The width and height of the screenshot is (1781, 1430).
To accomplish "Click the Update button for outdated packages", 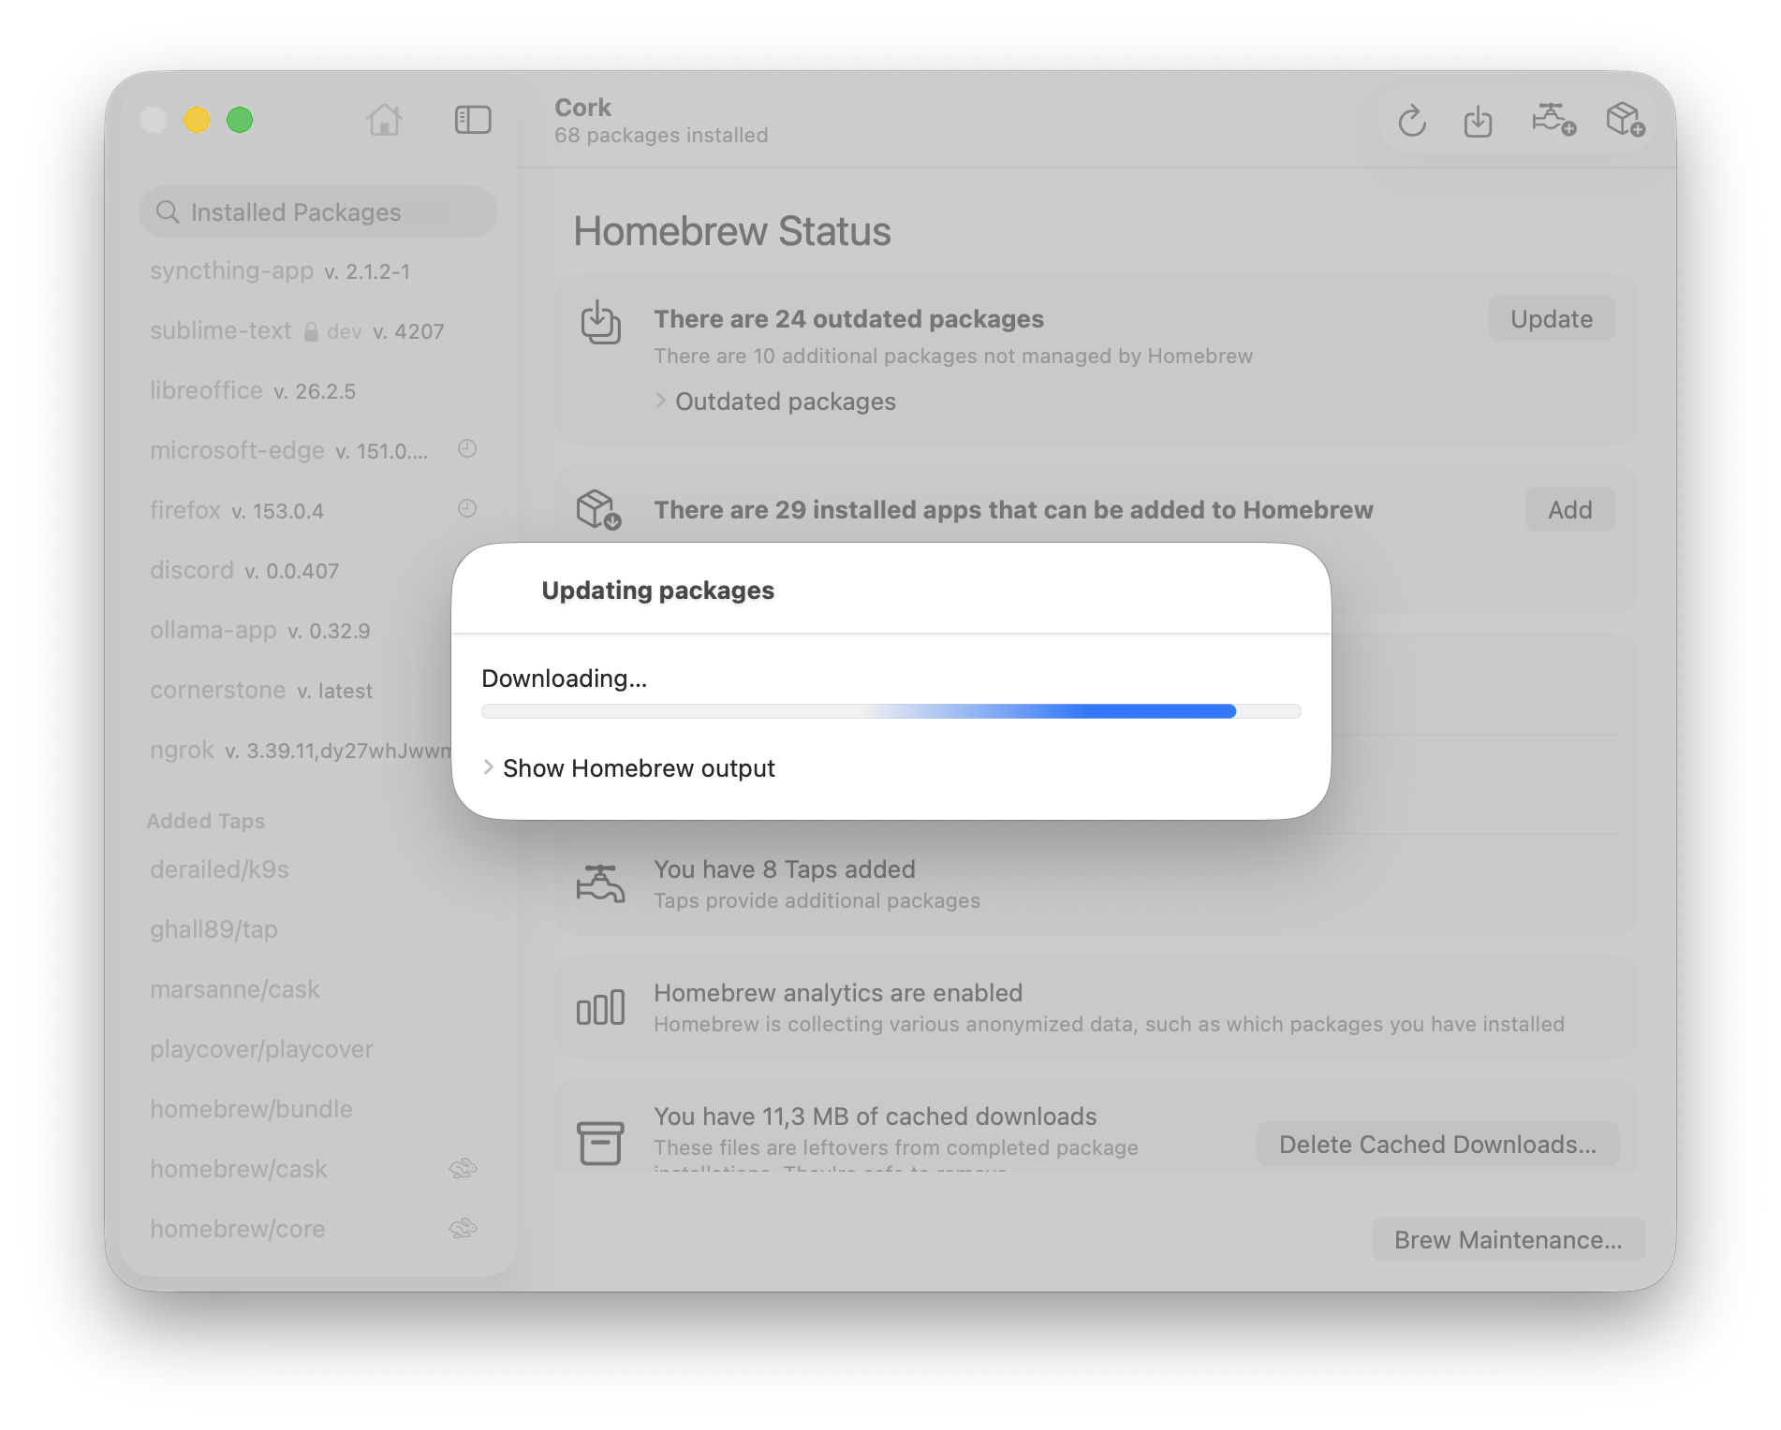I will (1551, 319).
